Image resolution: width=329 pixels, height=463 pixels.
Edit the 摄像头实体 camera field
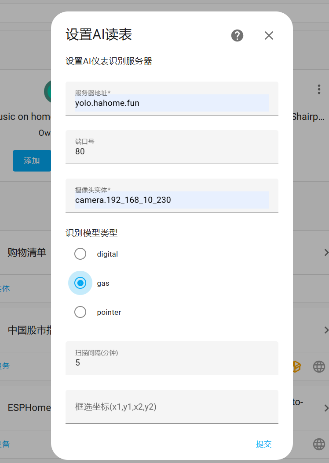pyautogui.click(x=172, y=200)
